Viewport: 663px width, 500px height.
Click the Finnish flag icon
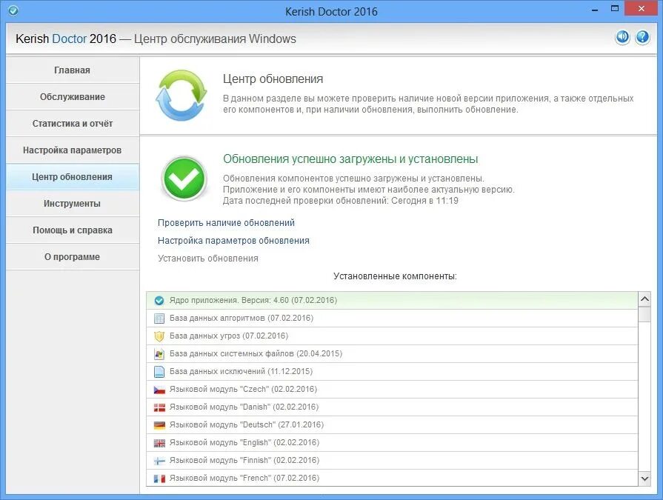click(159, 461)
